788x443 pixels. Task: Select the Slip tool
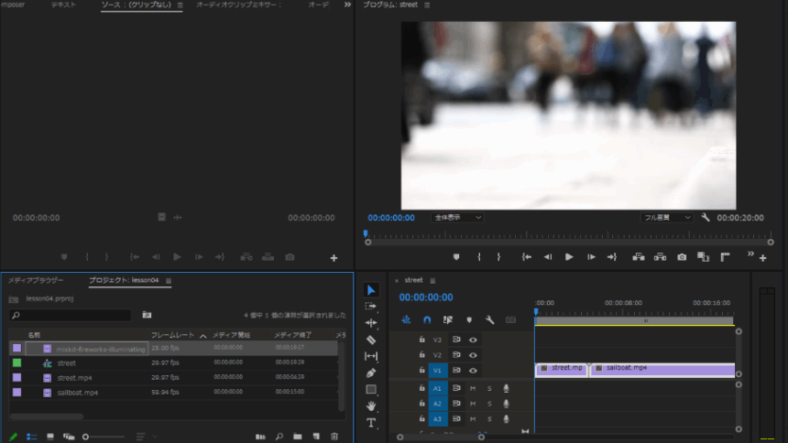click(x=371, y=356)
